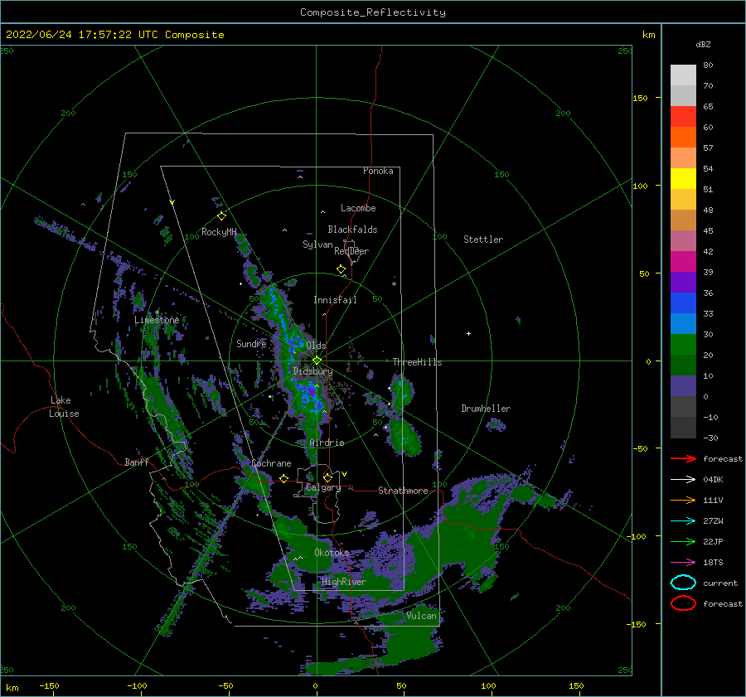The height and width of the screenshot is (697, 746).
Task: Click the HighRiver label
Action: tap(344, 582)
